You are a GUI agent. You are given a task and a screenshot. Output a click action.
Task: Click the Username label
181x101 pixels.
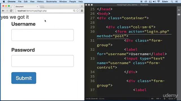click(23, 24)
